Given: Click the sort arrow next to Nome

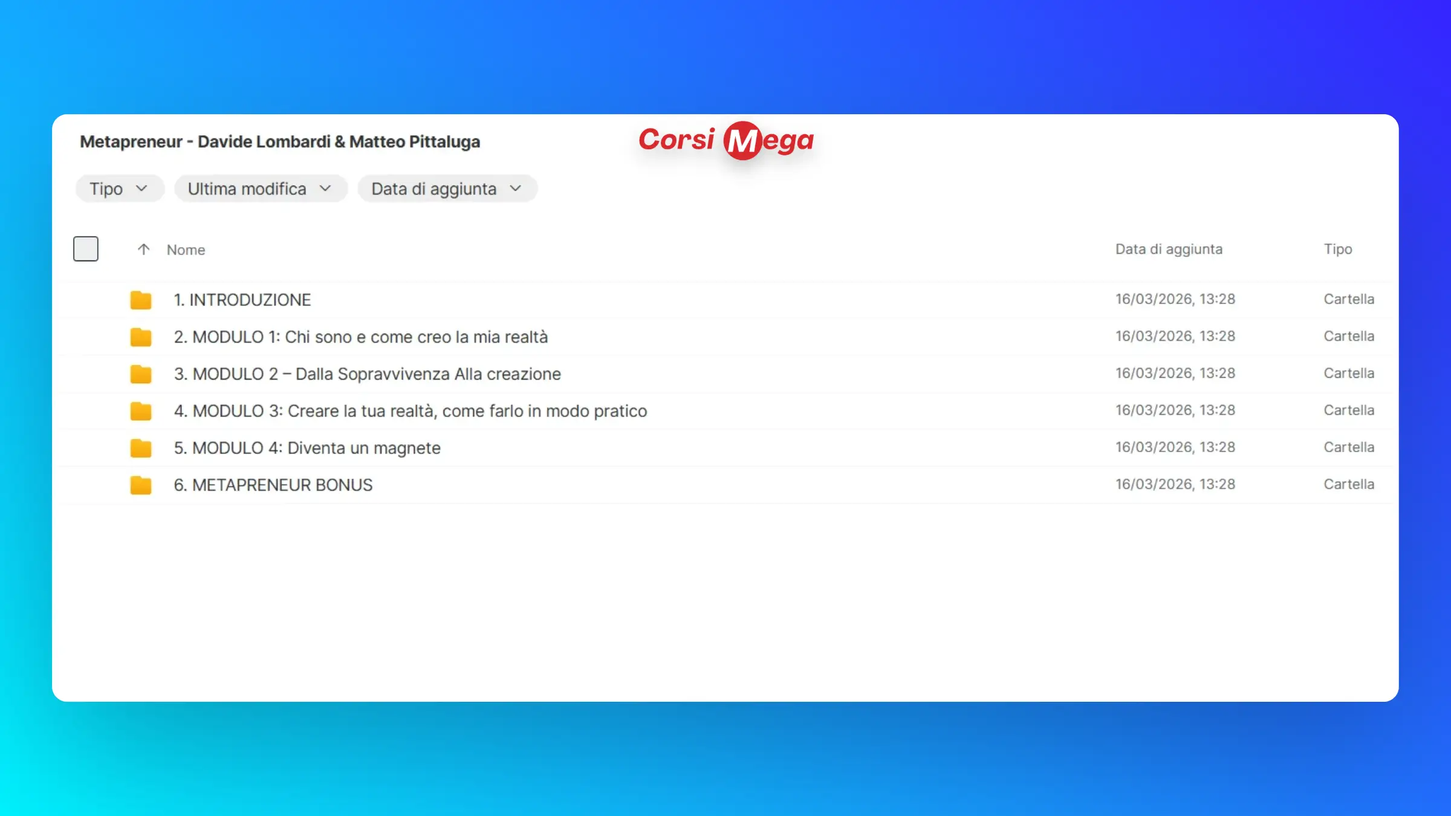Looking at the screenshot, I should click(x=143, y=250).
